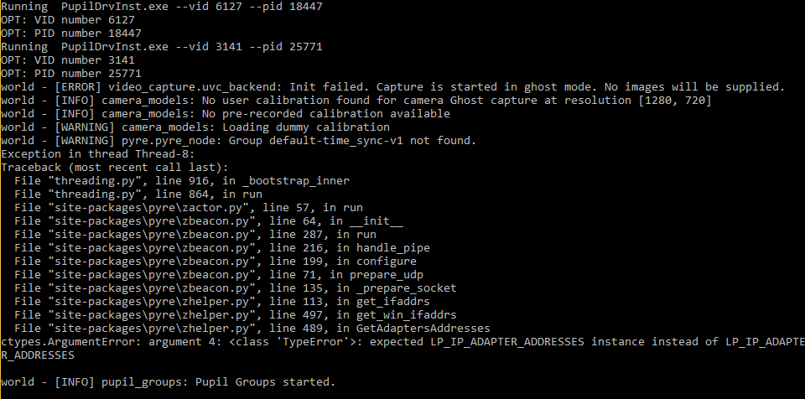The height and width of the screenshot is (399, 805).
Task: Click the zbeacon.py '_prepare_socket' traceback entry
Action: click(236, 288)
